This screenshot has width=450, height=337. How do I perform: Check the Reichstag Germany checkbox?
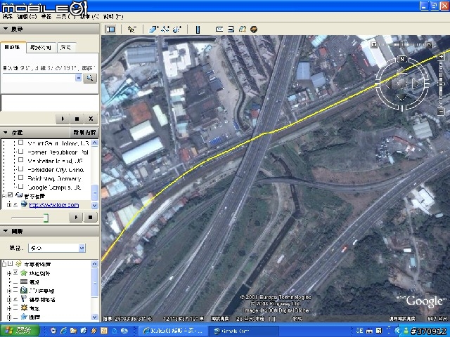[x=20, y=178]
